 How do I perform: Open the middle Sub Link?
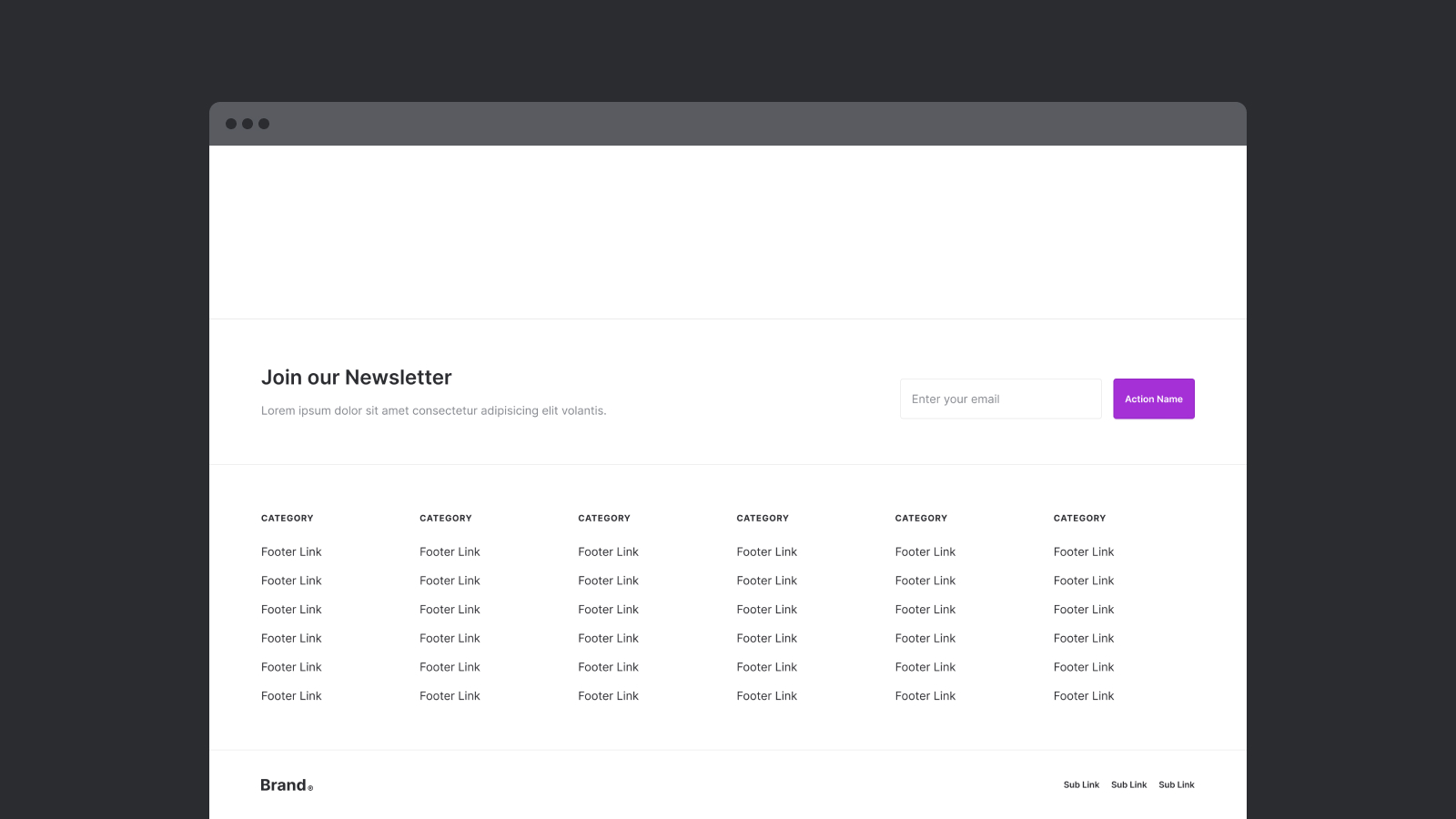(x=1128, y=784)
